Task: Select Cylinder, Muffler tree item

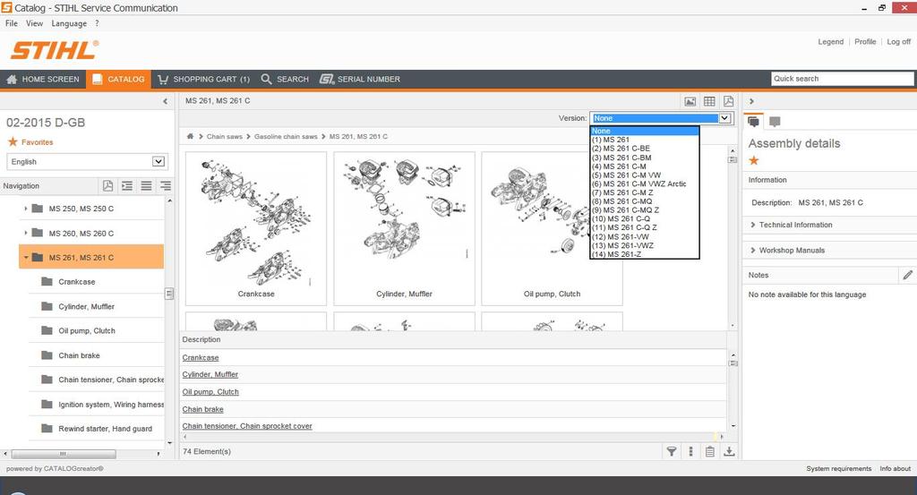Action: [x=86, y=306]
